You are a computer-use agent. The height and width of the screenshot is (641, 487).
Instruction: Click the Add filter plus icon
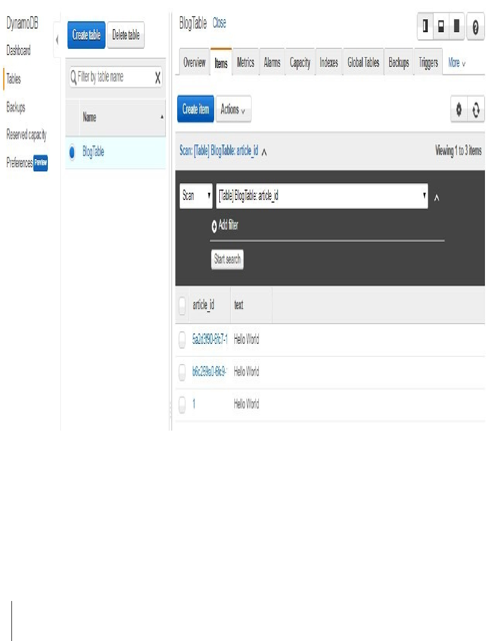point(214,226)
